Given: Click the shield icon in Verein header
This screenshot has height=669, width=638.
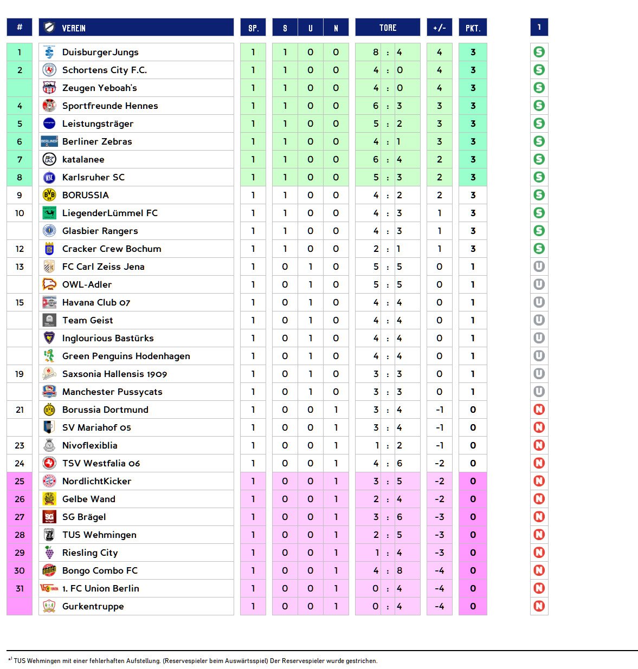Looking at the screenshot, I should pos(49,27).
